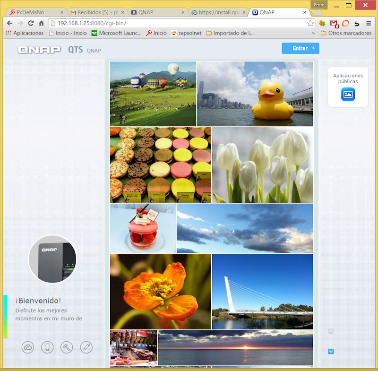Open a new tab

pyautogui.click(x=317, y=13)
